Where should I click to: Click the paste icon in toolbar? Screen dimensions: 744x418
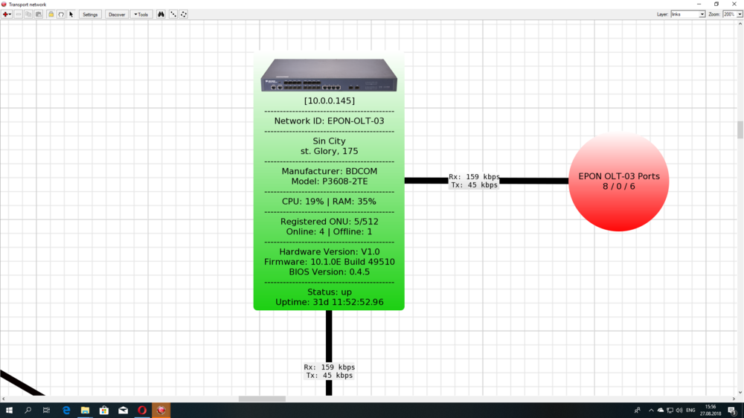pos(39,14)
